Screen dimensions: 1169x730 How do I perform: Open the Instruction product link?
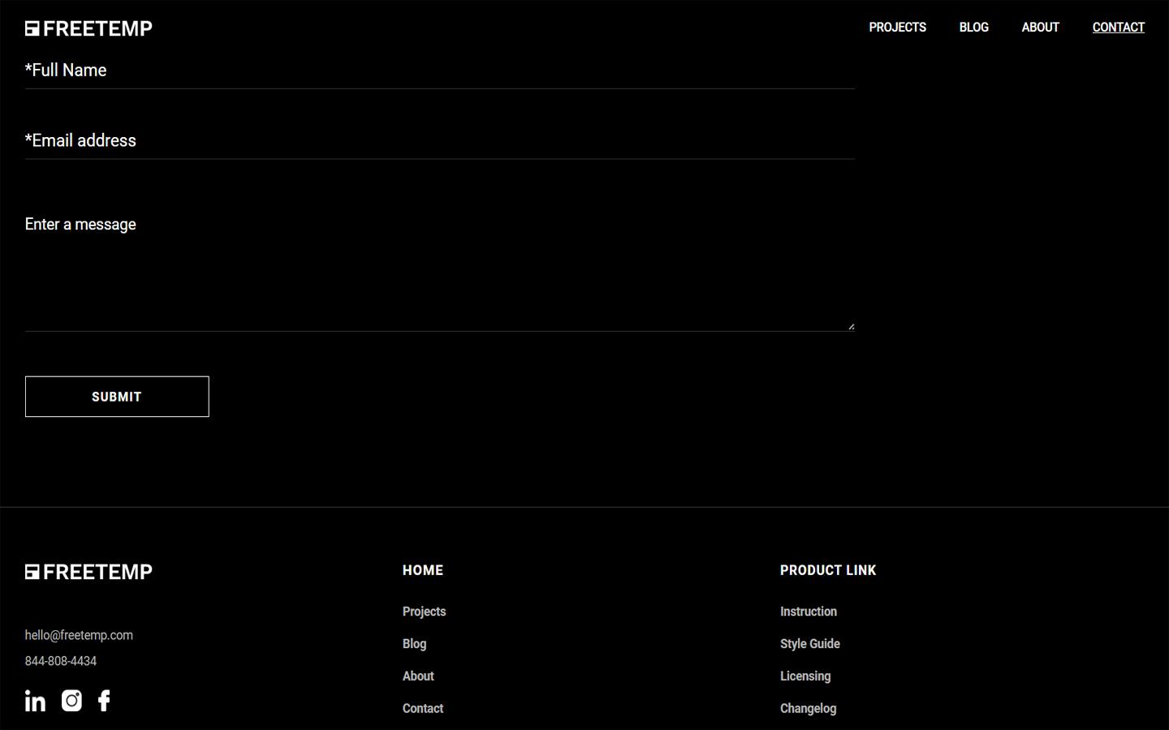tap(808, 611)
